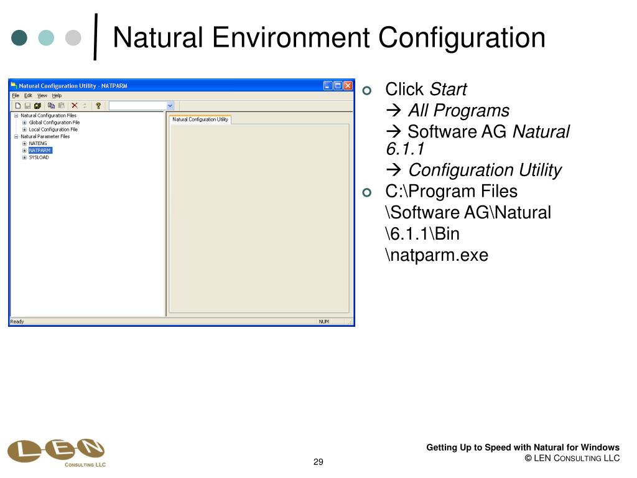The height and width of the screenshot is (478, 637).
Task: Minimize the Natural Configuration Utility window
Action: point(328,86)
